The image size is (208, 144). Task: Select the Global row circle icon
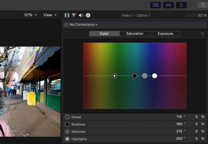(67, 117)
